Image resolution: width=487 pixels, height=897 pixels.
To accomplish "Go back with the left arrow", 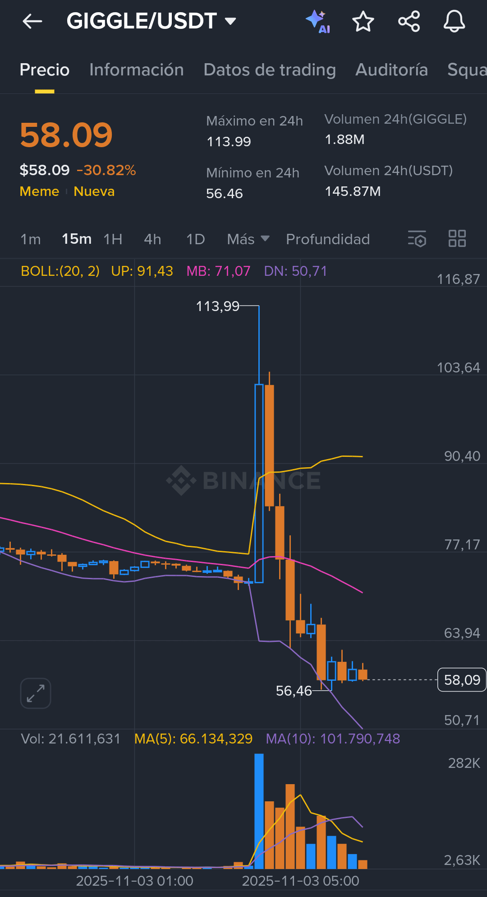I will [x=32, y=21].
